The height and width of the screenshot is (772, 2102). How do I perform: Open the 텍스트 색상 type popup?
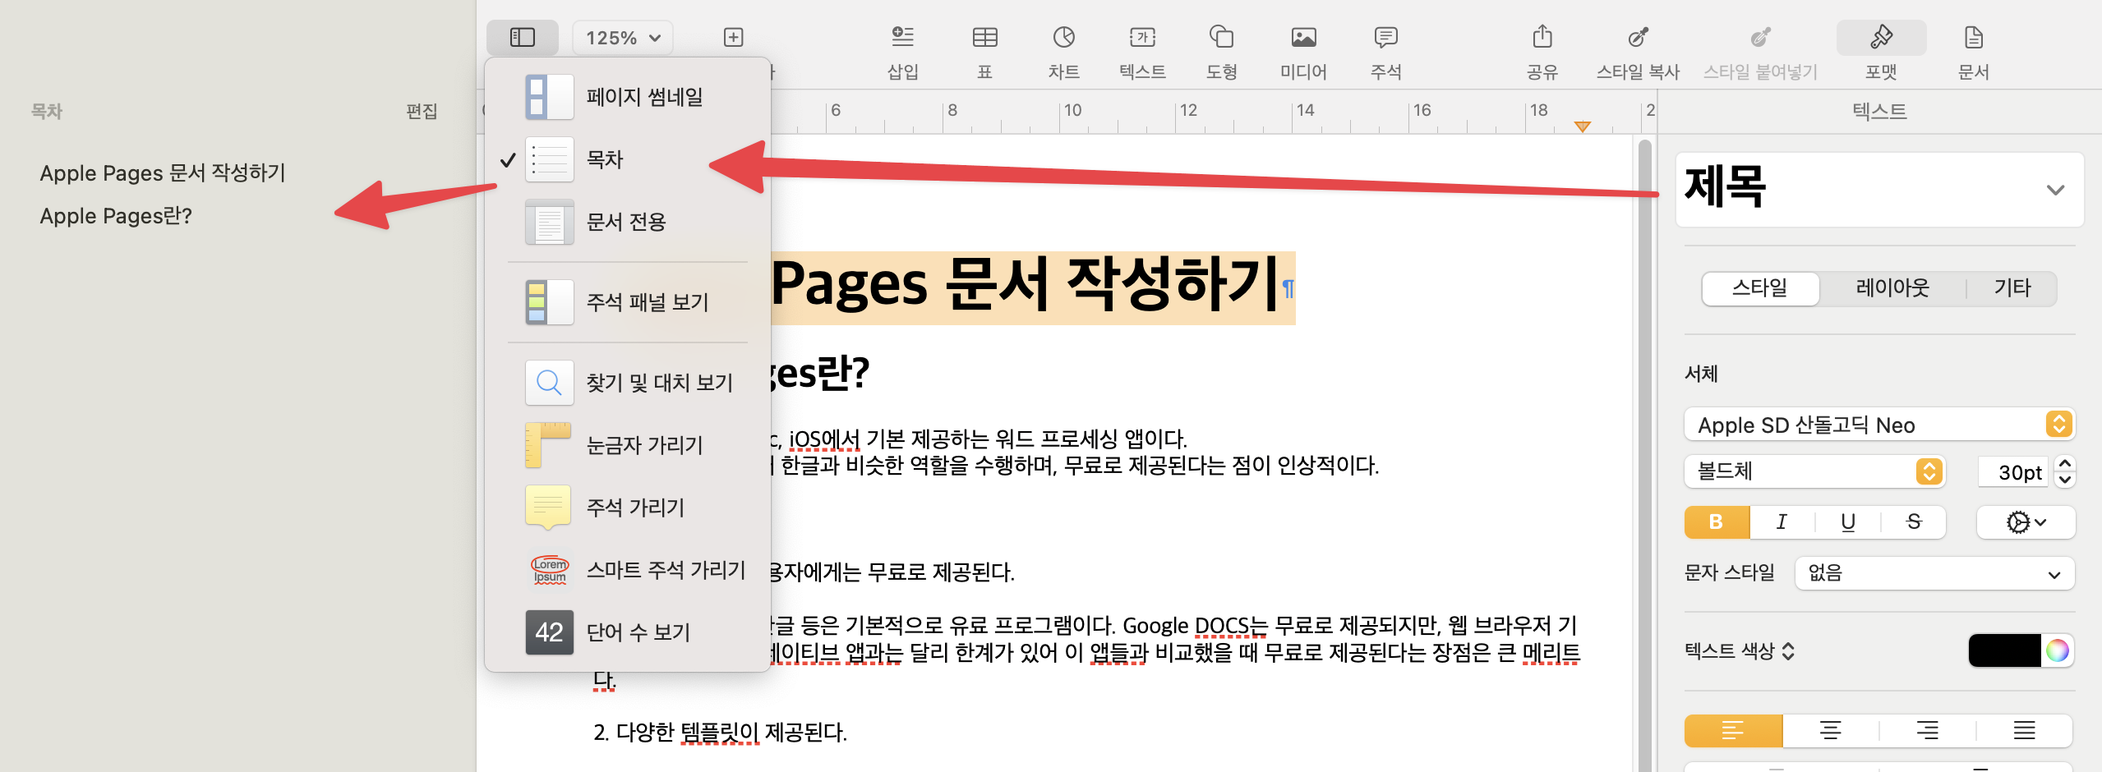[x=1740, y=651]
